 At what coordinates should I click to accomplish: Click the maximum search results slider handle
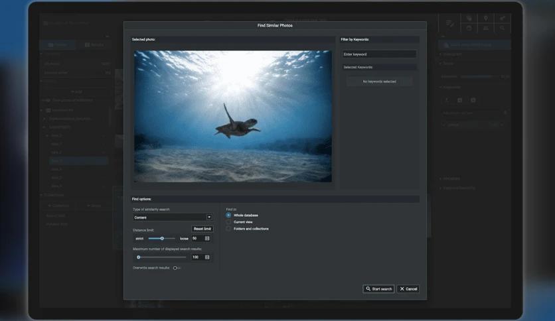[x=139, y=257]
